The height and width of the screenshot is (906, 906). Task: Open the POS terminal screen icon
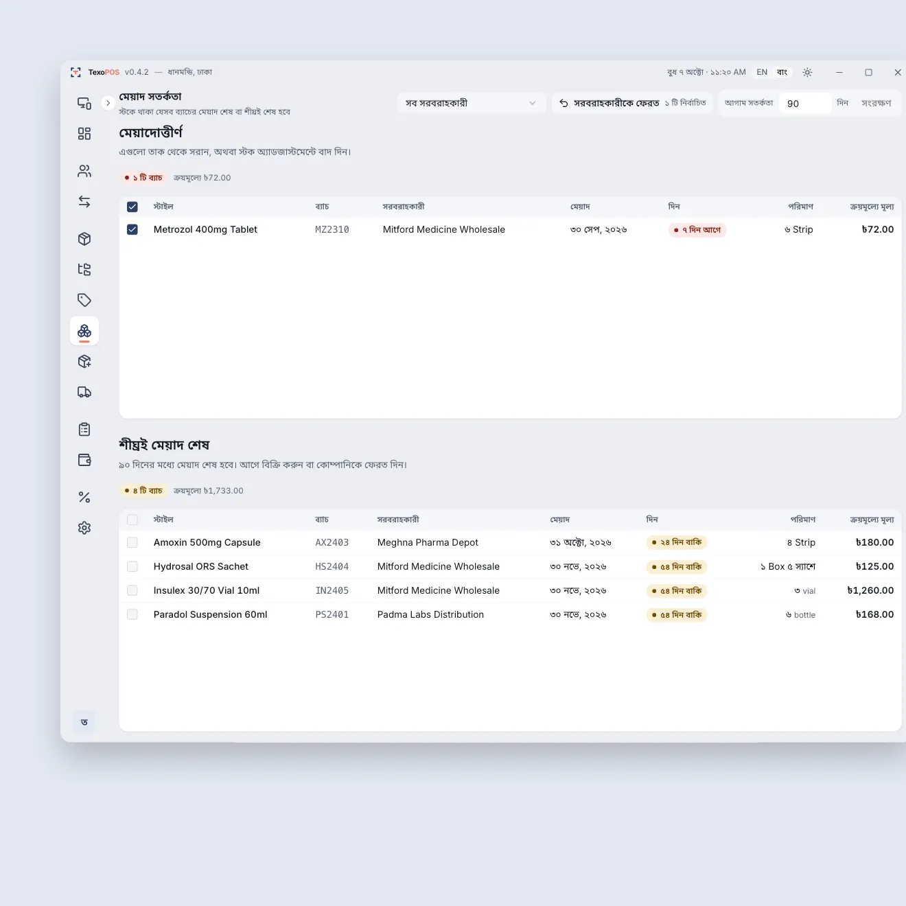[84, 103]
